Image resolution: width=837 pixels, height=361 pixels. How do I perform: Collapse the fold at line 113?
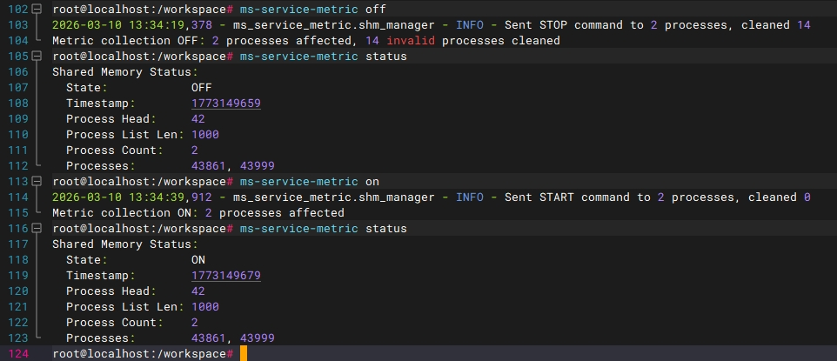click(x=37, y=182)
